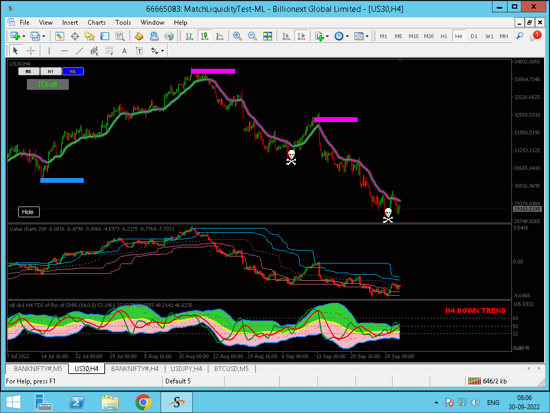The width and height of the screenshot is (550, 413).
Task: Click the blue support zone rectangle
Action: pos(62,181)
